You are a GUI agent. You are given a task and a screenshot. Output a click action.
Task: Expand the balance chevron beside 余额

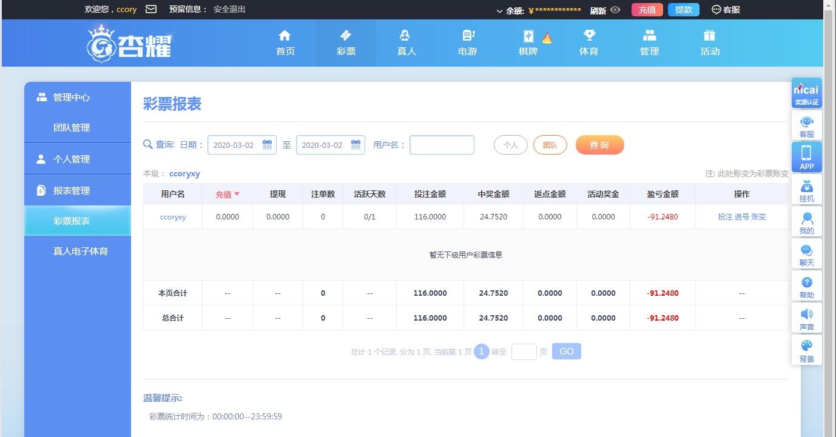(500, 10)
